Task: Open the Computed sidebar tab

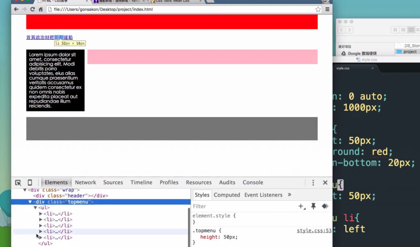Action: tap(227, 195)
